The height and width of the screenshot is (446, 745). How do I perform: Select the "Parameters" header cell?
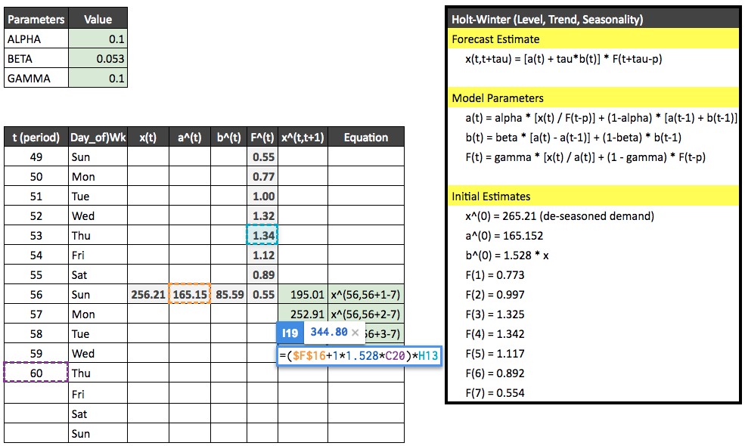[36, 20]
